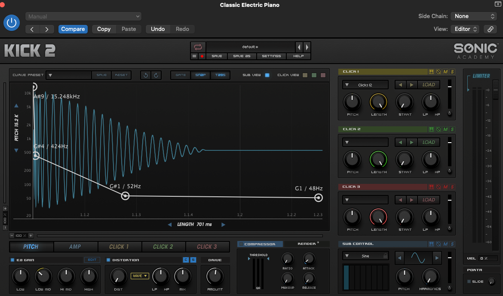Click the EQ Gain Edit button
Image resolution: width=503 pixels, height=296 pixels.
click(x=92, y=260)
